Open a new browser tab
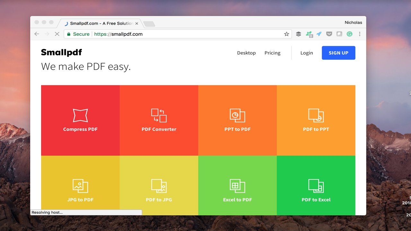The height and width of the screenshot is (231, 411). pyautogui.click(x=149, y=24)
